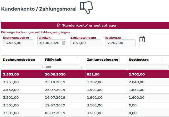Select the invoice row due 16.07.2019
This screenshot has height=117, width=169.
point(85,97)
